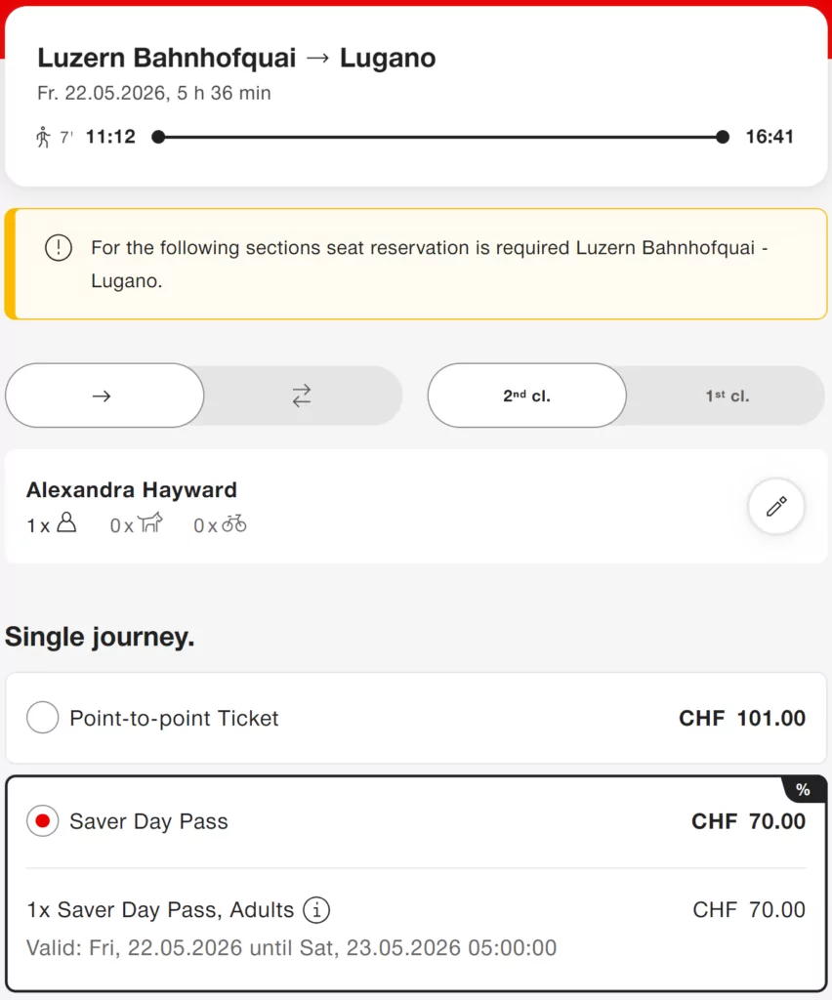Screen dimensions: 832x1000
Task: Choose the 2nd cl. tab
Action: pos(526,396)
